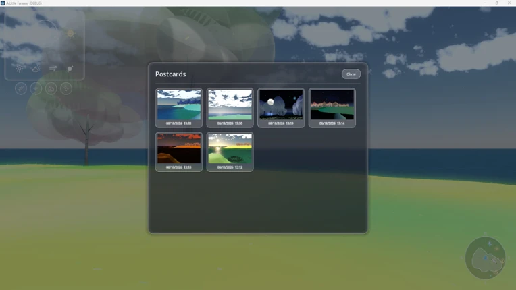Maximize the A Little Faraway window
516x290 pixels.
pos(497,3)
